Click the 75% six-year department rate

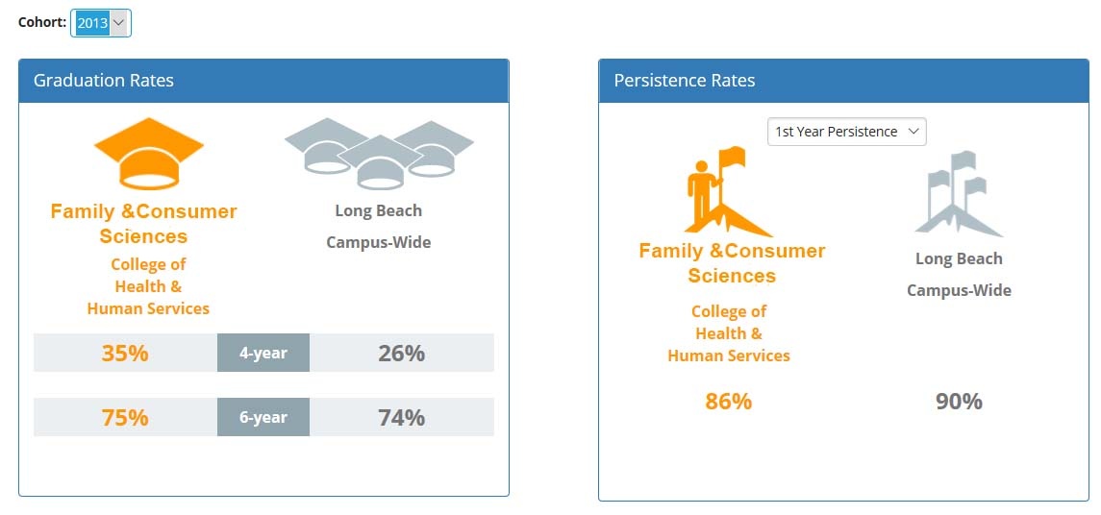click(125, 417)
